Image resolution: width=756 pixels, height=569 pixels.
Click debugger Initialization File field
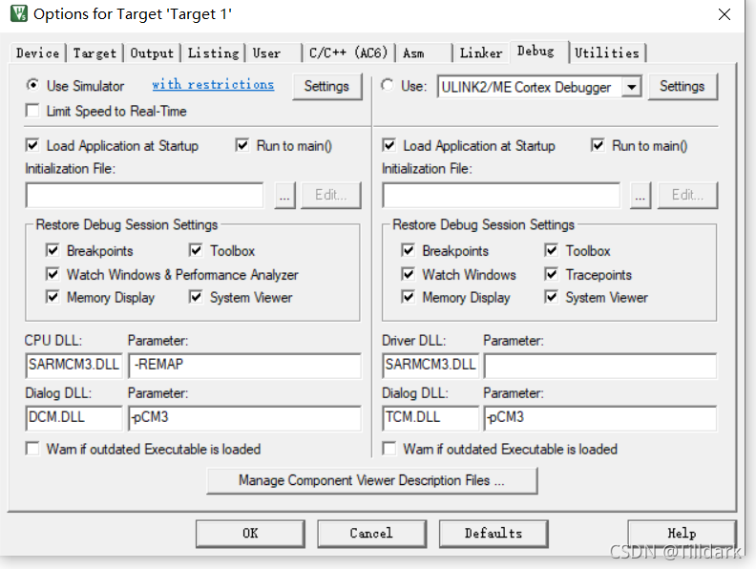coord(501,196)
